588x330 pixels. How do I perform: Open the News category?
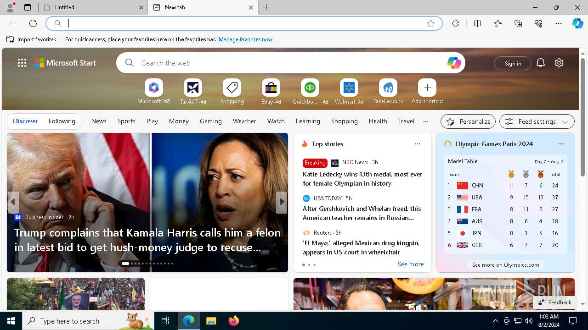[x=99, y=121]
